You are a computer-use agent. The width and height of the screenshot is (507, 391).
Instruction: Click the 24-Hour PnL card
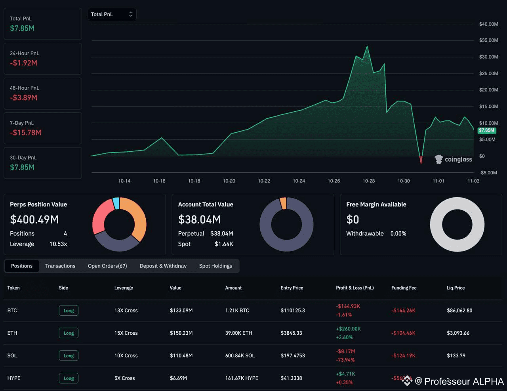point(43,59)
